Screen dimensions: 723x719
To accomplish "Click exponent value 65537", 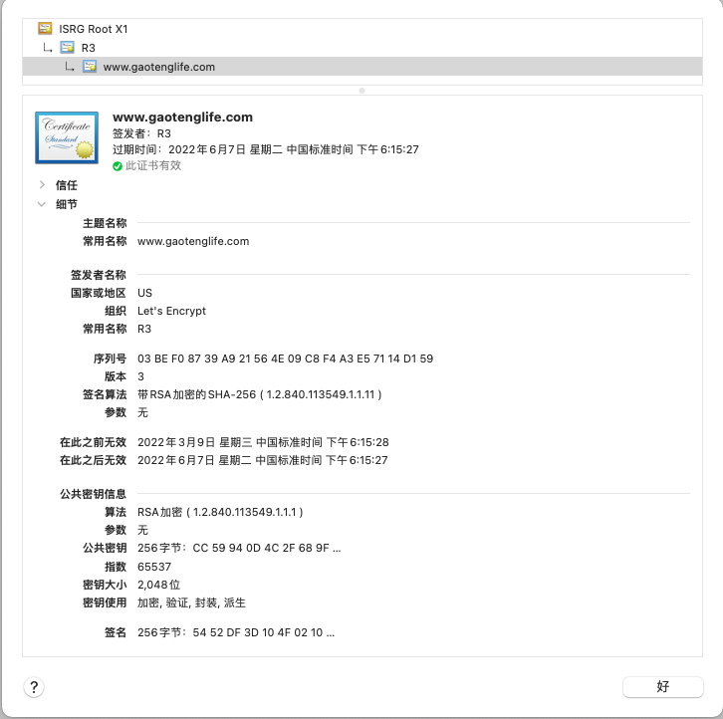I will 154,567.
